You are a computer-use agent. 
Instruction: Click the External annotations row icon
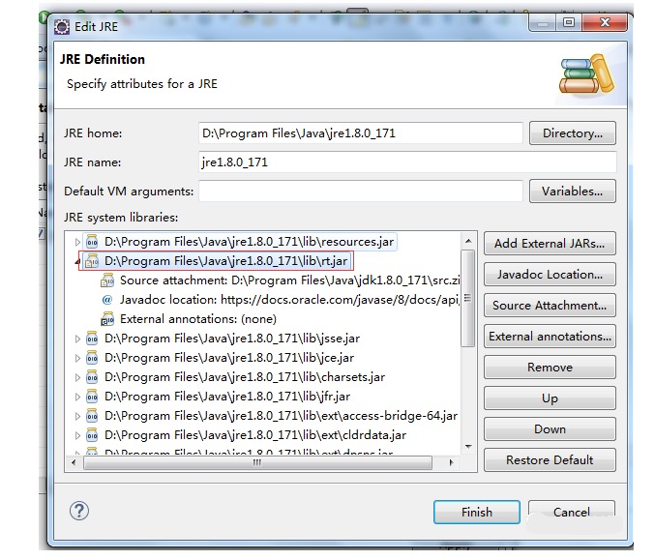[x=107, y=319]
